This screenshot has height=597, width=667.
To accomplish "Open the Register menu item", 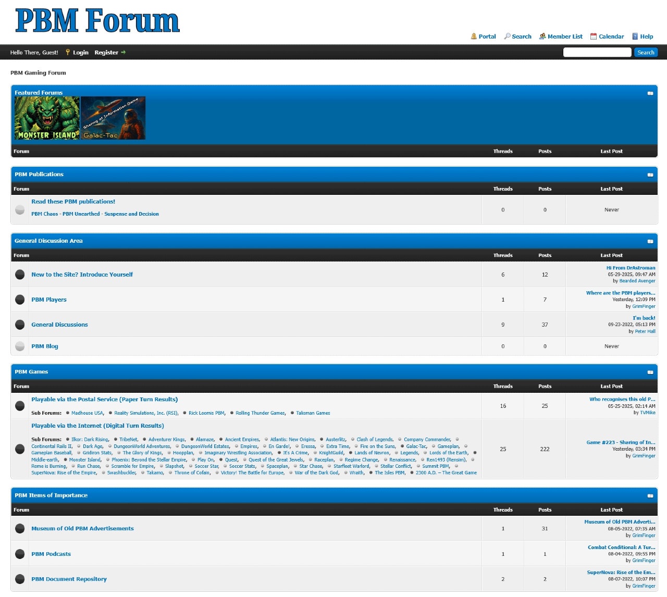I will coord(106,52).
